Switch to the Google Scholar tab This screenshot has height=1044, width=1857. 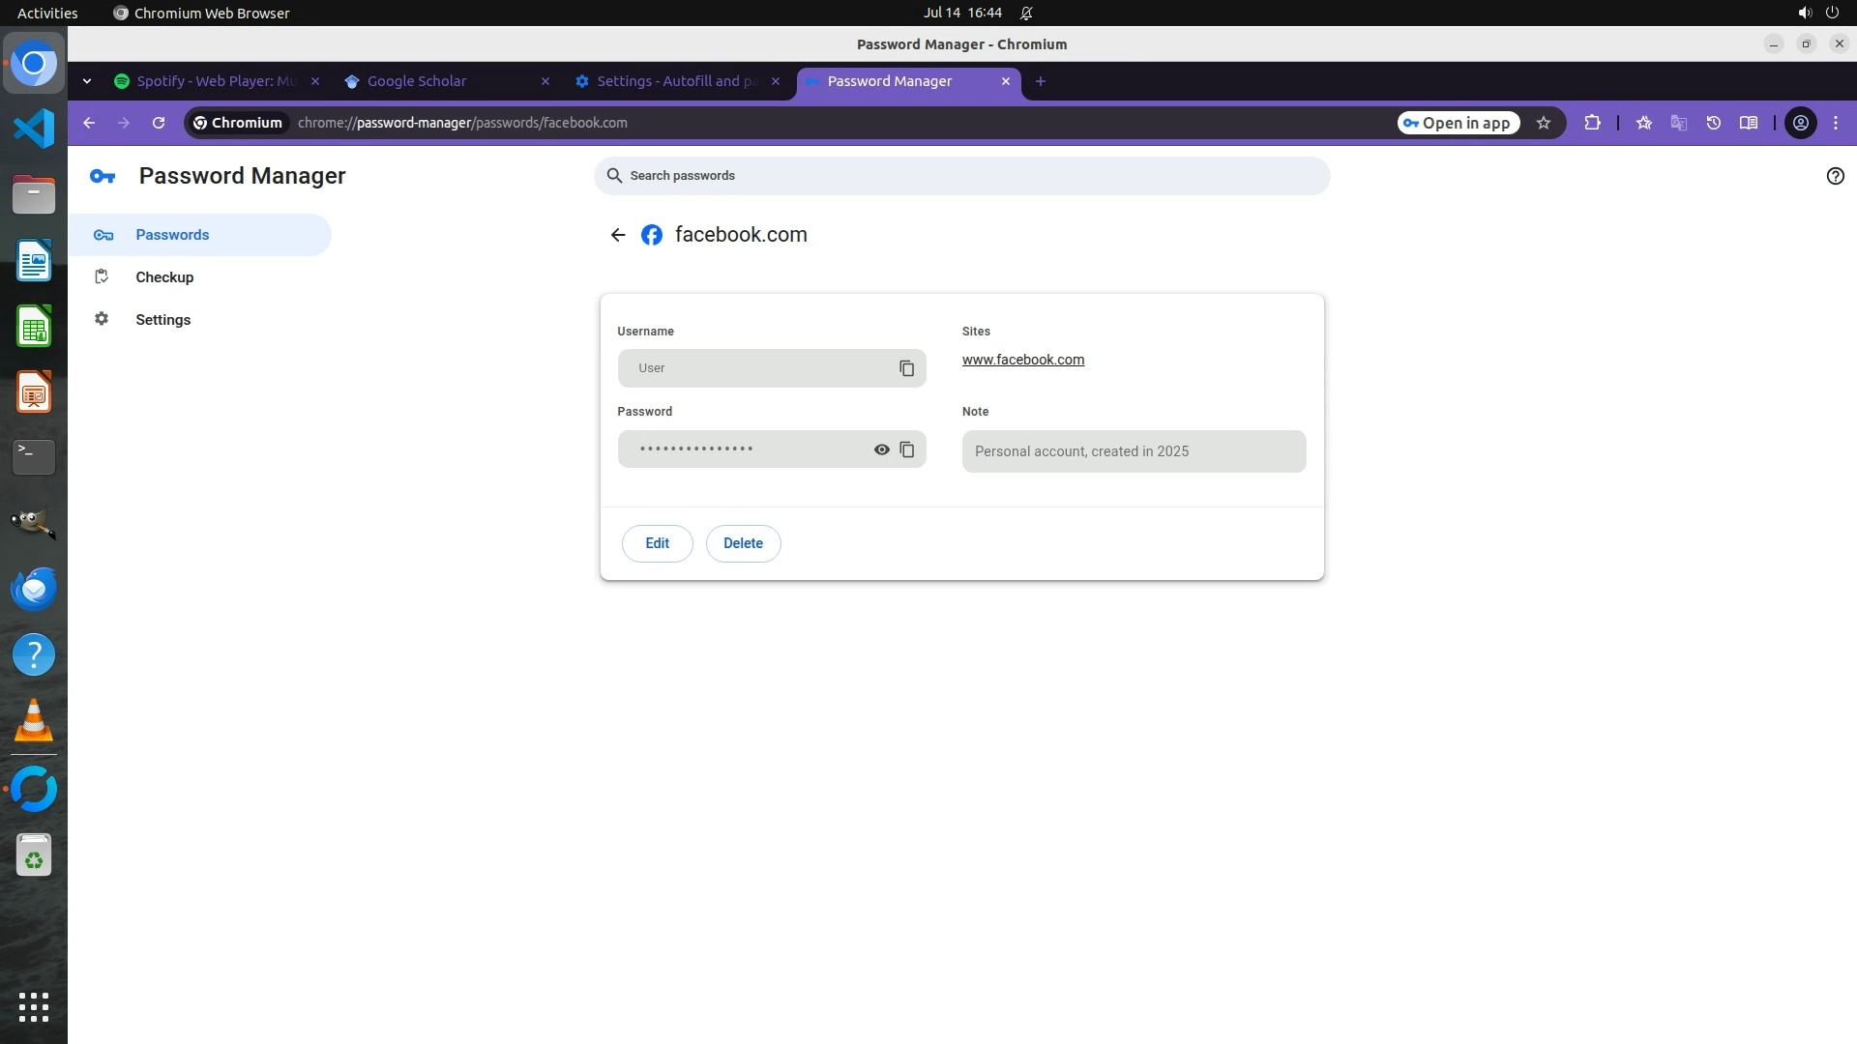tap(417, 81)
